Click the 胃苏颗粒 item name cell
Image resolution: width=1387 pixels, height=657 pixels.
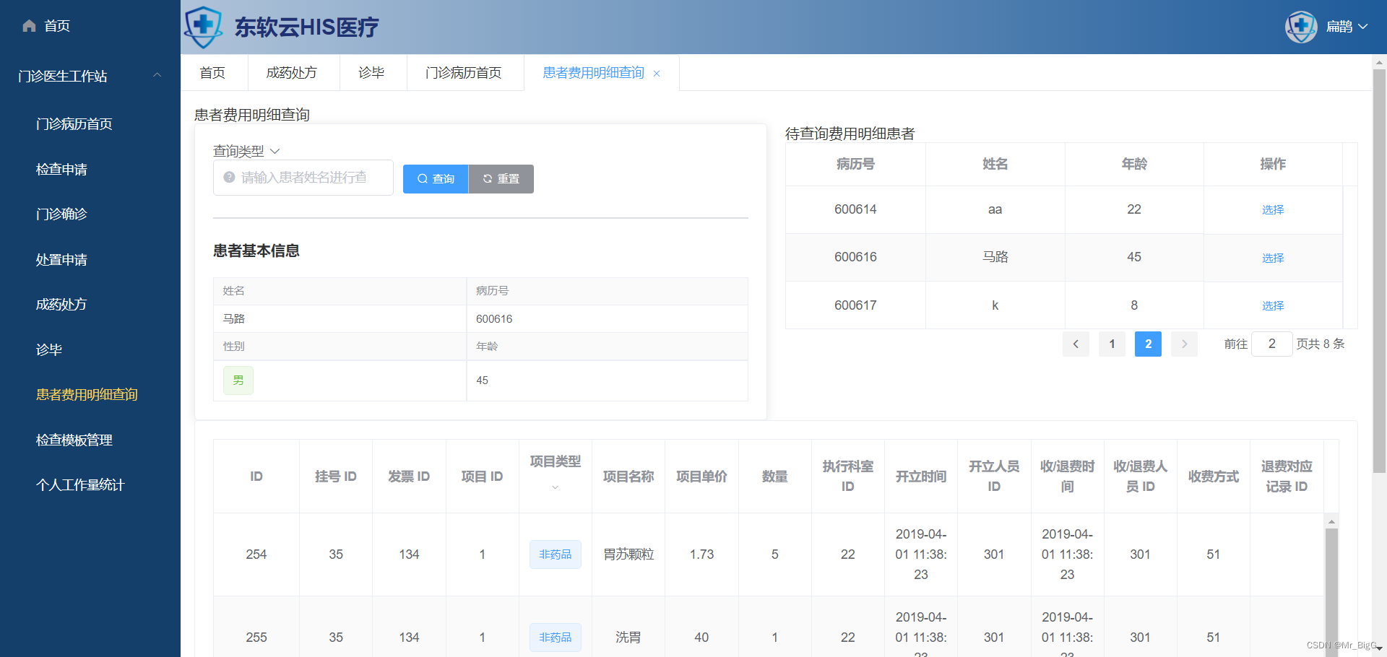pyautogui.click(x=628, y=554)
